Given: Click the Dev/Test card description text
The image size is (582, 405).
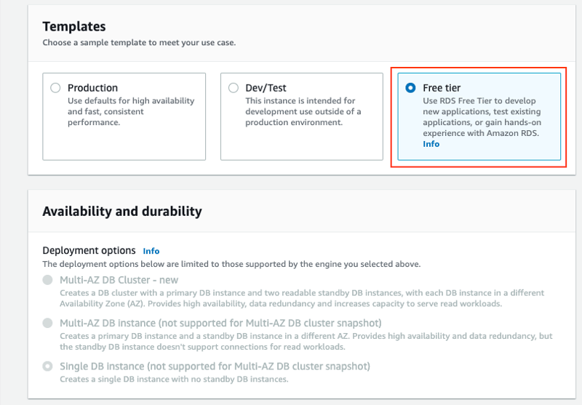Looking at the screenshot, I should pos(303,112).
